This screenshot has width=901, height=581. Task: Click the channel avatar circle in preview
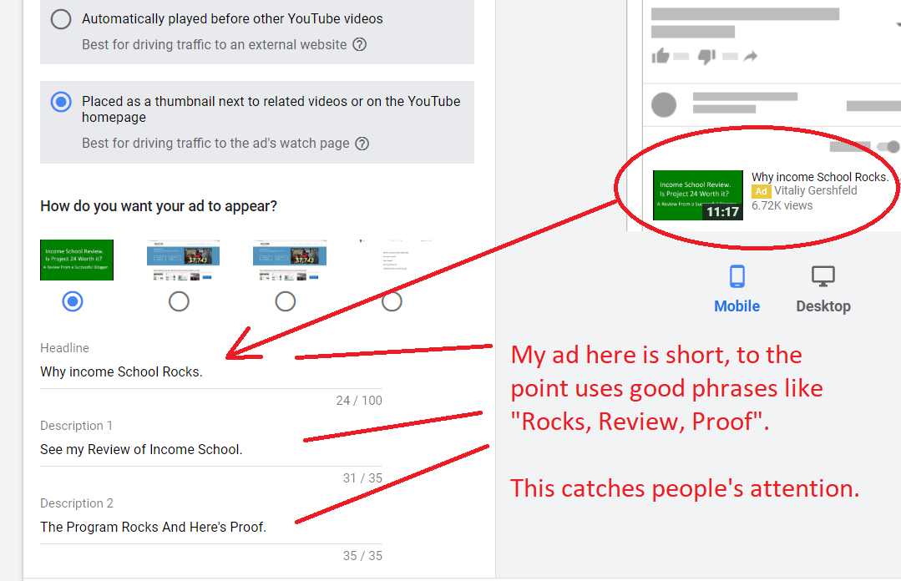pos(664,105)
